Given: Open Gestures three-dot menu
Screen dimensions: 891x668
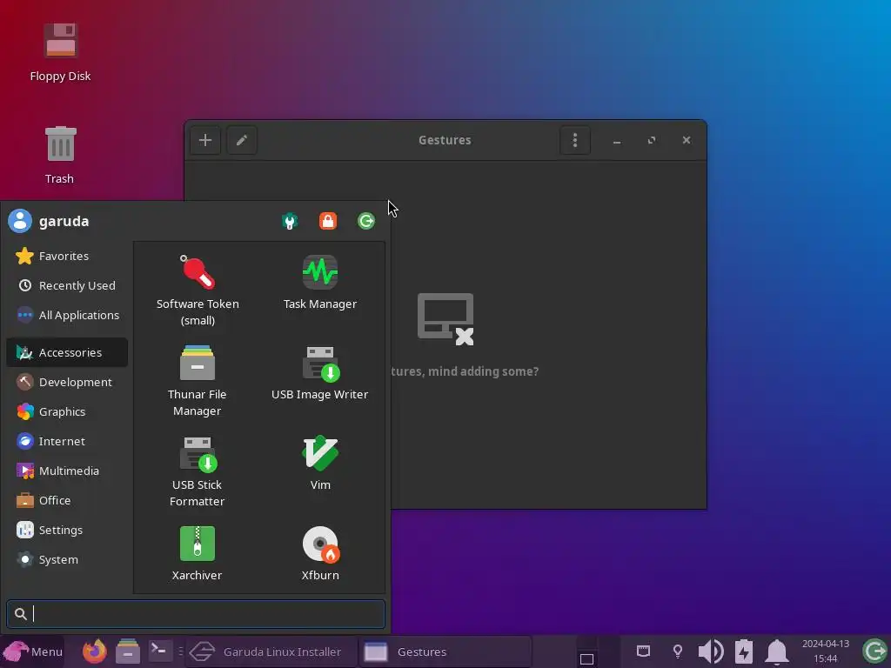Looking at the screenshot, I should pyautogui.click(x=575, y=140).
